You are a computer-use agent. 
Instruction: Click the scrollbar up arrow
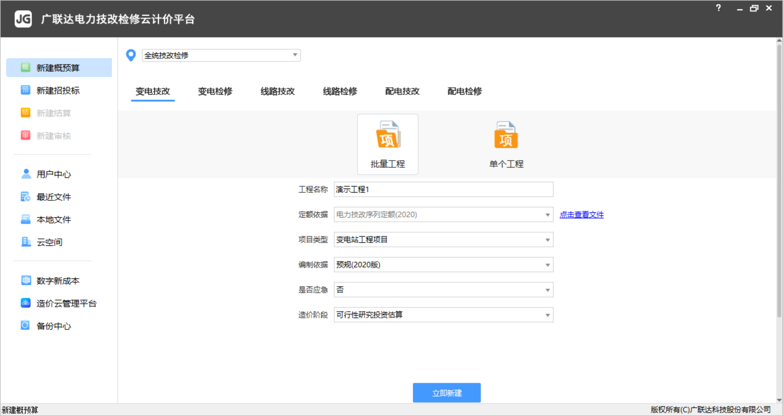click(779, 40)
